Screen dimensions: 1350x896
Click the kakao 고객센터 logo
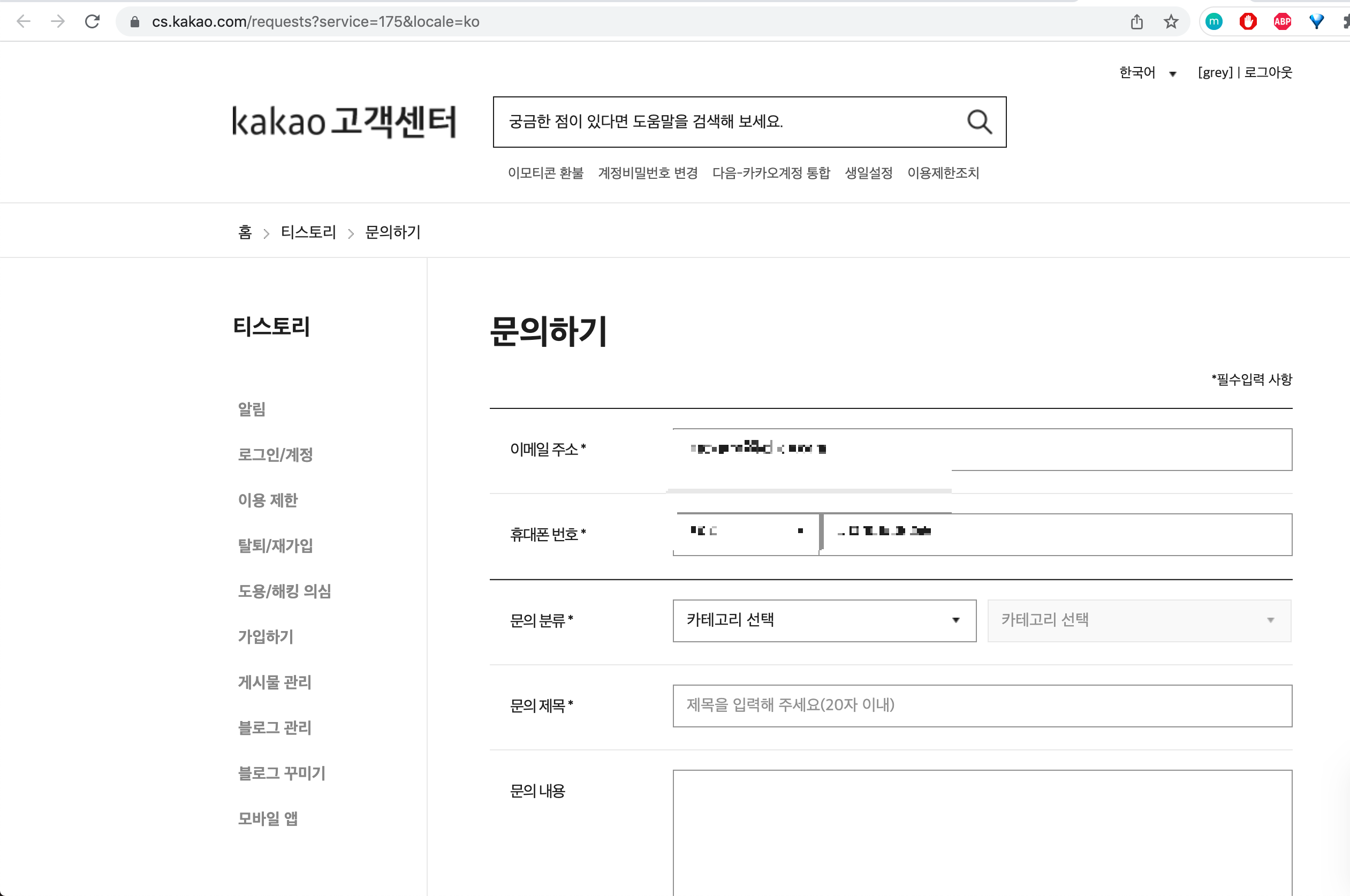click(344, 122)
